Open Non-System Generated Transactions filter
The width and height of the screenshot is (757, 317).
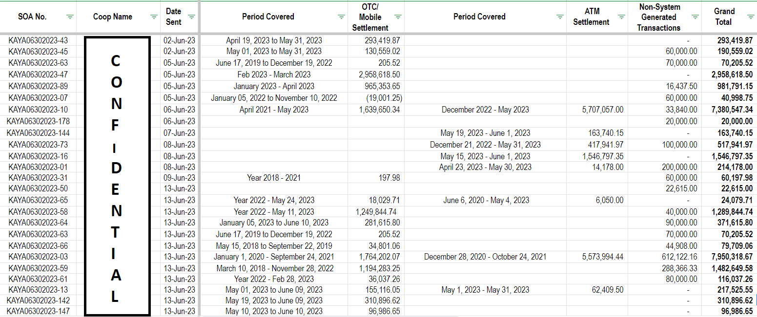(695, 17)
